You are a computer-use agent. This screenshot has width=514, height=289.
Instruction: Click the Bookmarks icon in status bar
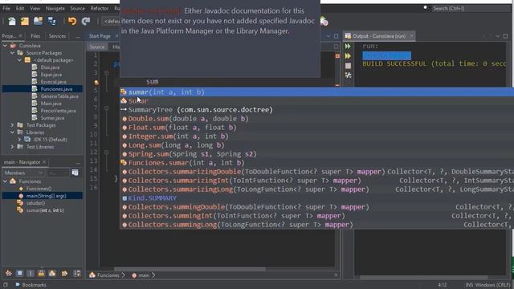[18, 285]
